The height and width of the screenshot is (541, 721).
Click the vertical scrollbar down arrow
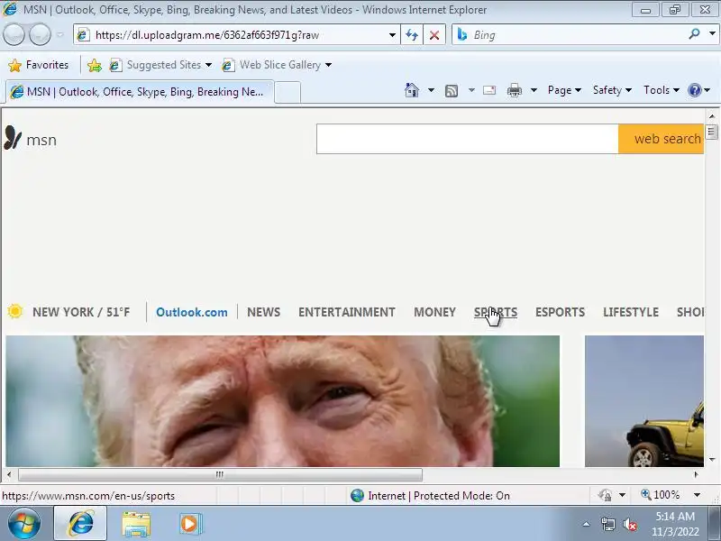(712, 459)
